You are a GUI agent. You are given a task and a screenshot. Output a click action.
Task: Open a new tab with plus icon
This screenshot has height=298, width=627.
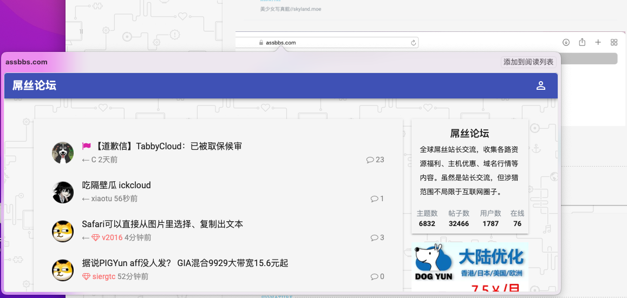click(598, 42)
